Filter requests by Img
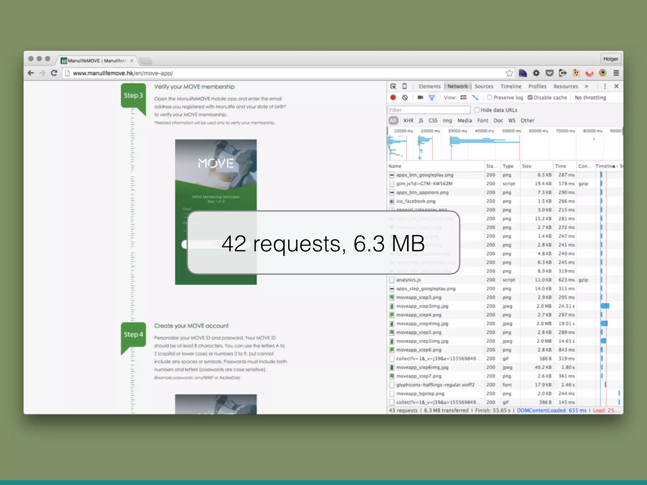This screenshot has width=647, height=485. click(x=447, y=120)
